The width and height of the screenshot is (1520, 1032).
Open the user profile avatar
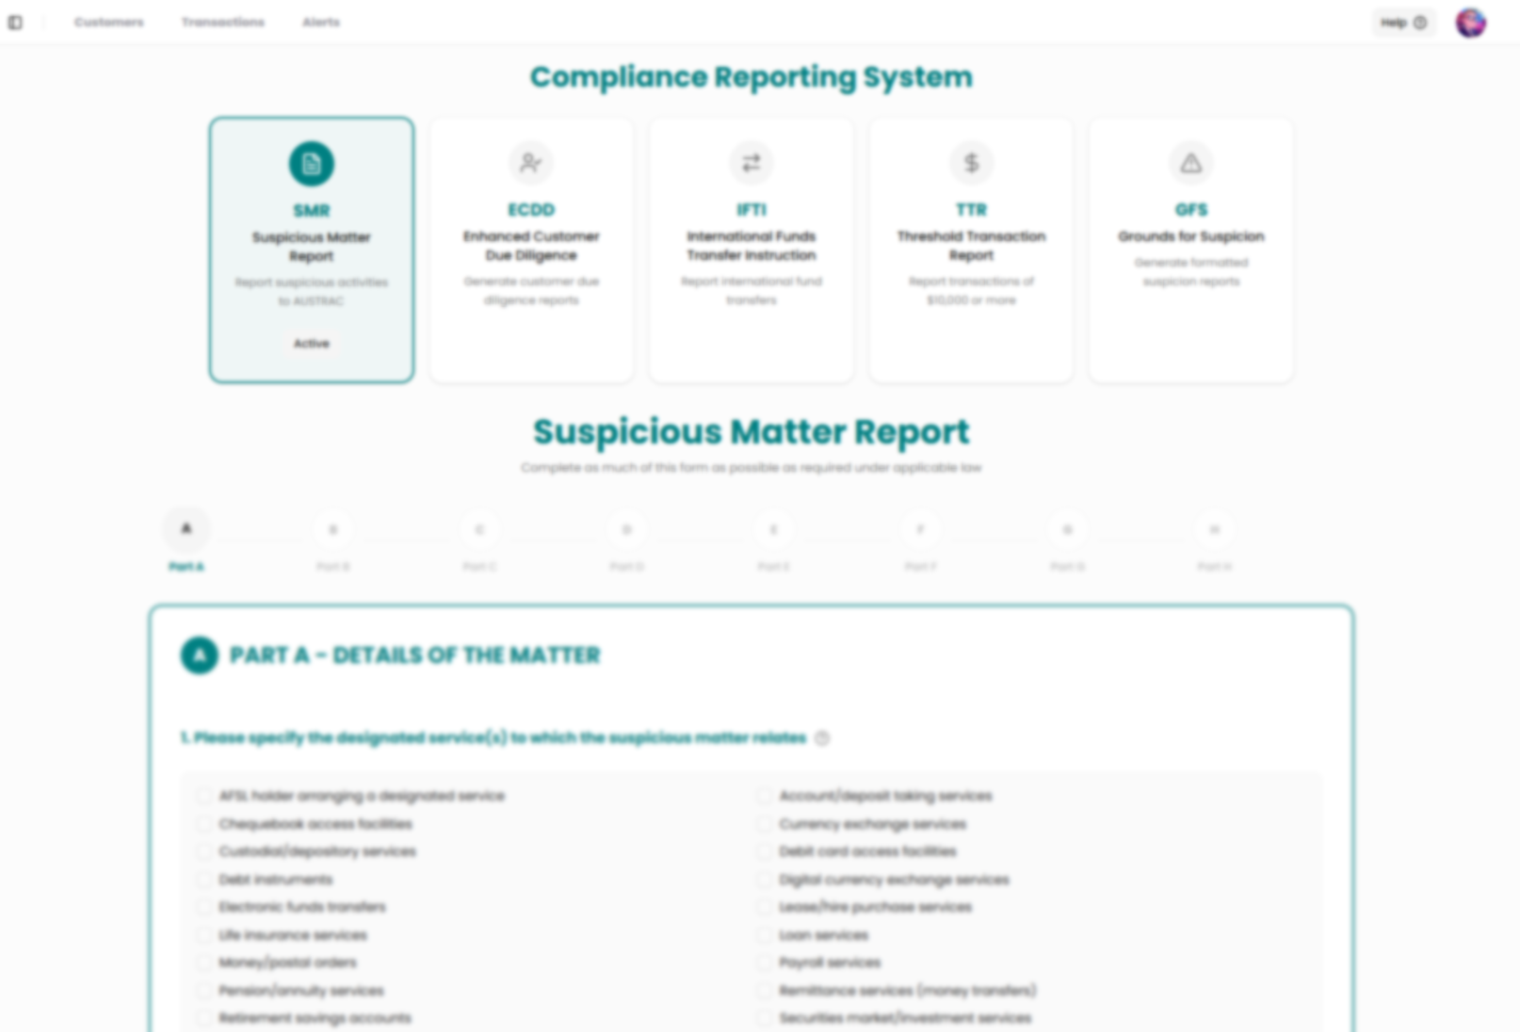[1469, 22]
